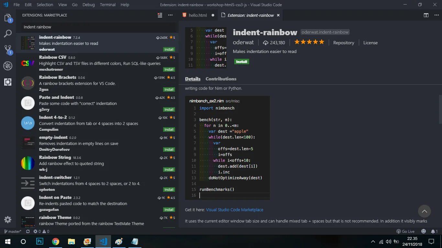Switch to the hello.html editor tab
The width and height of the screenshot is (442, 248).
point(198,15)
